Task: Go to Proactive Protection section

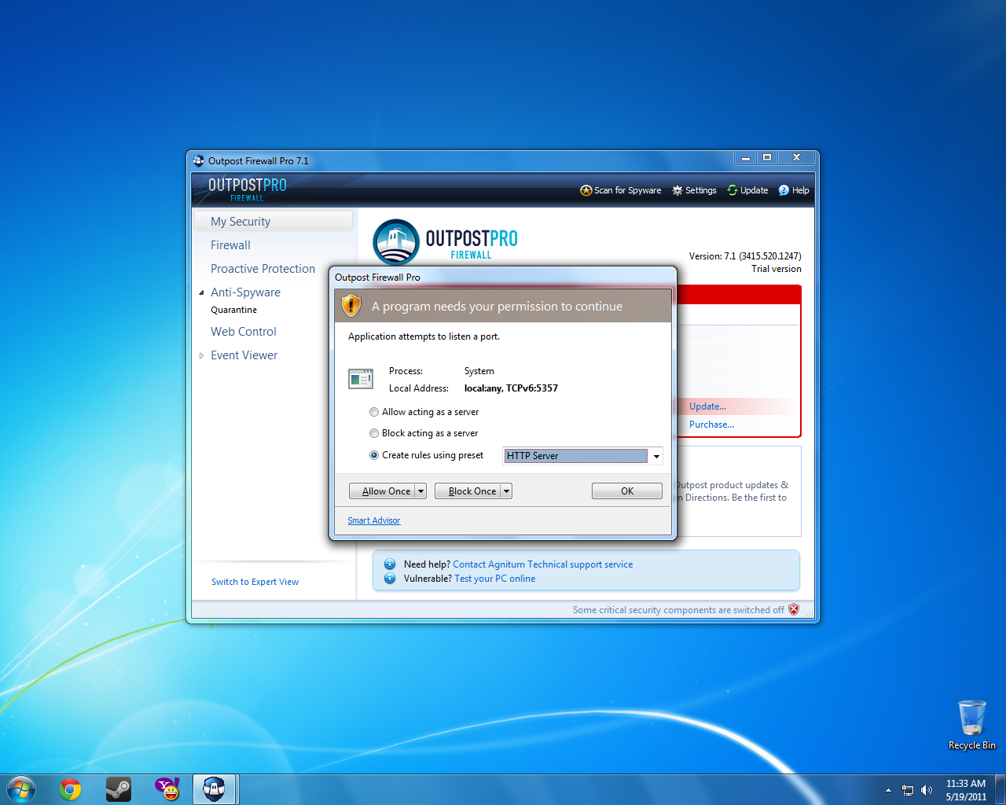Action: click(263, 269)
